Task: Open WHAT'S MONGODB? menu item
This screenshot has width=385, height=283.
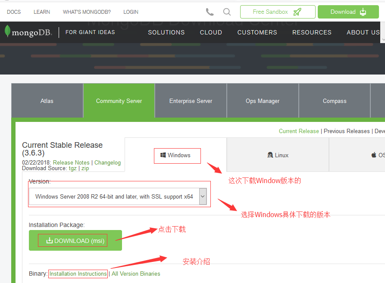Action: click(x=87, y=12)
